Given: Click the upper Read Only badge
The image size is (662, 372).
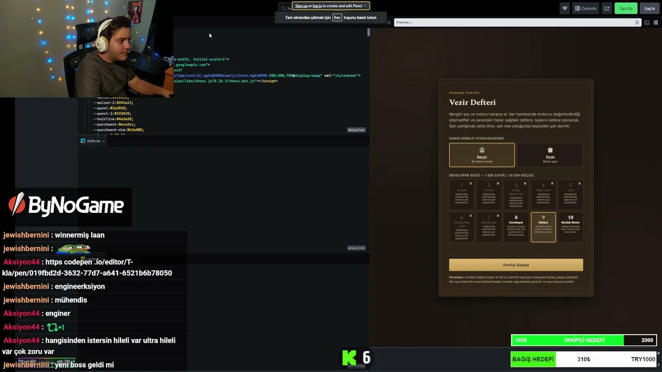Looking at the screenshot, I should (x=356, y=130).
